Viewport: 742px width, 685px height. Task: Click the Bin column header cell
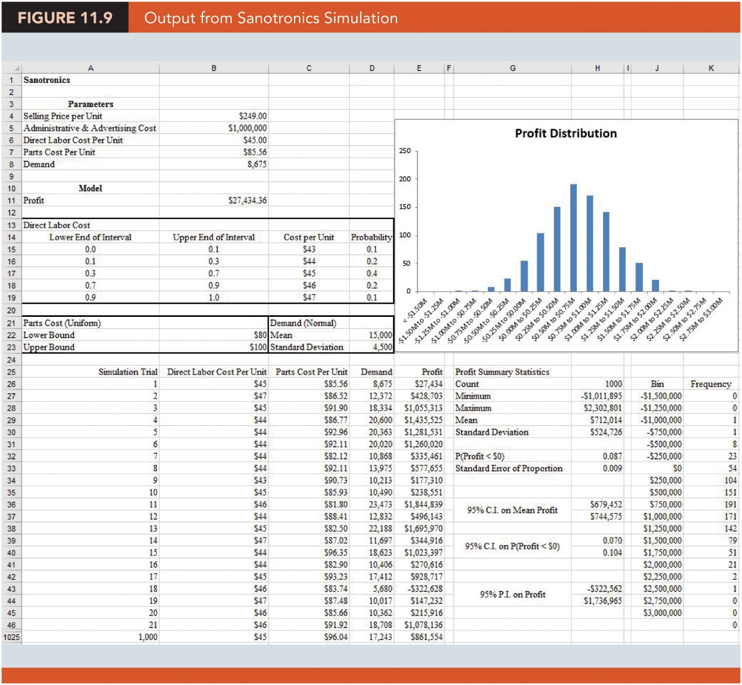pyautogui.click(x=657, y=384)
